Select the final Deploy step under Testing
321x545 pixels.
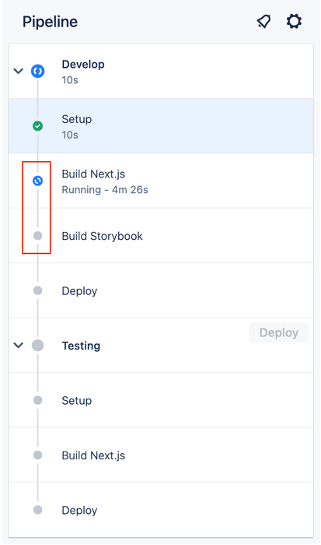(161, 510)
